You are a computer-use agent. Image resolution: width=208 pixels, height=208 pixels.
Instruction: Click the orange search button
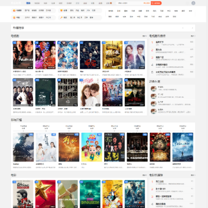pos(156,3)
